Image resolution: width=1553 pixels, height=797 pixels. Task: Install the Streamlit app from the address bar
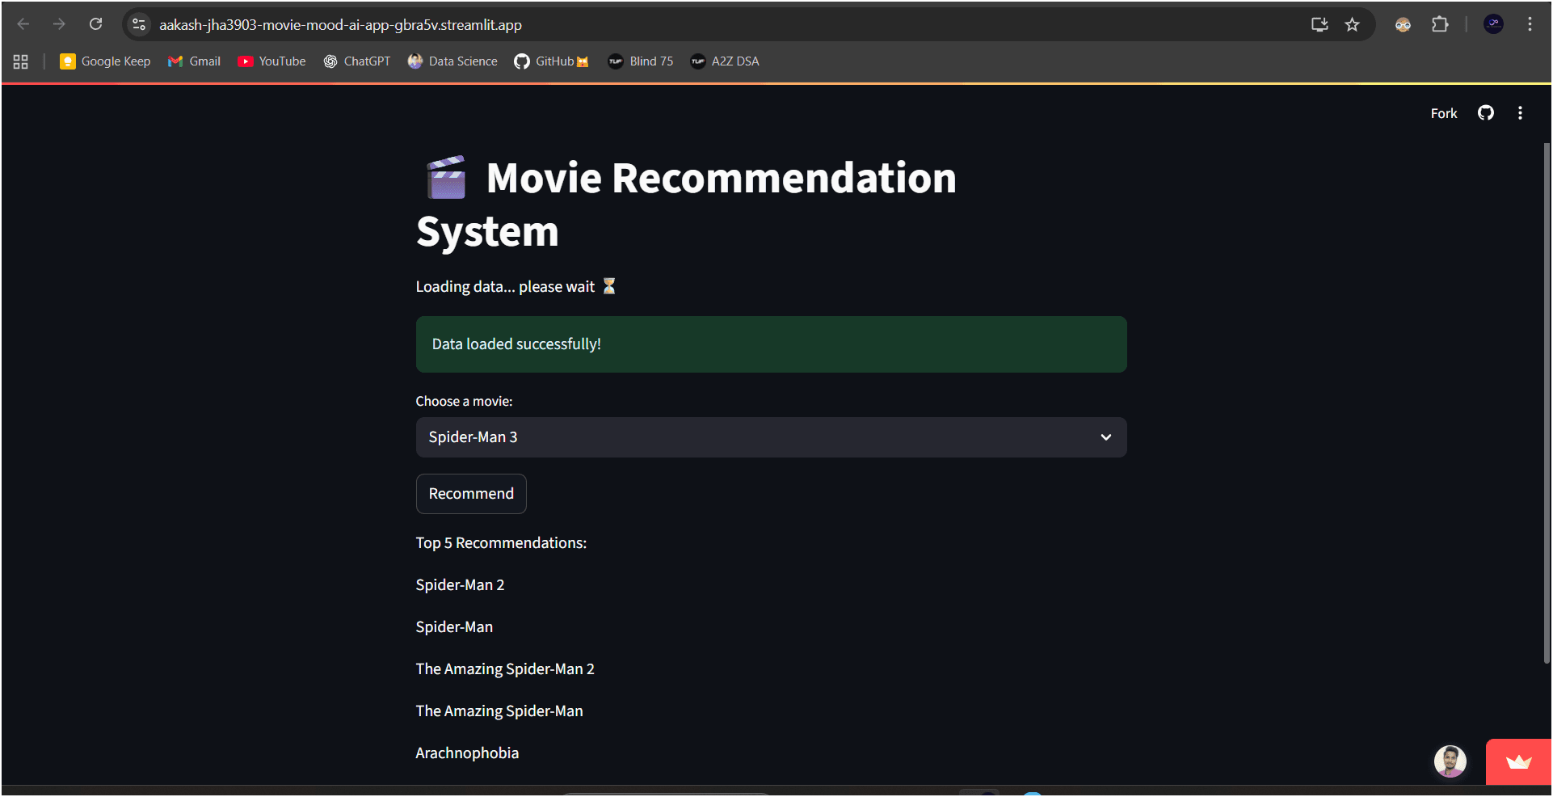[x=1319, y=24]
